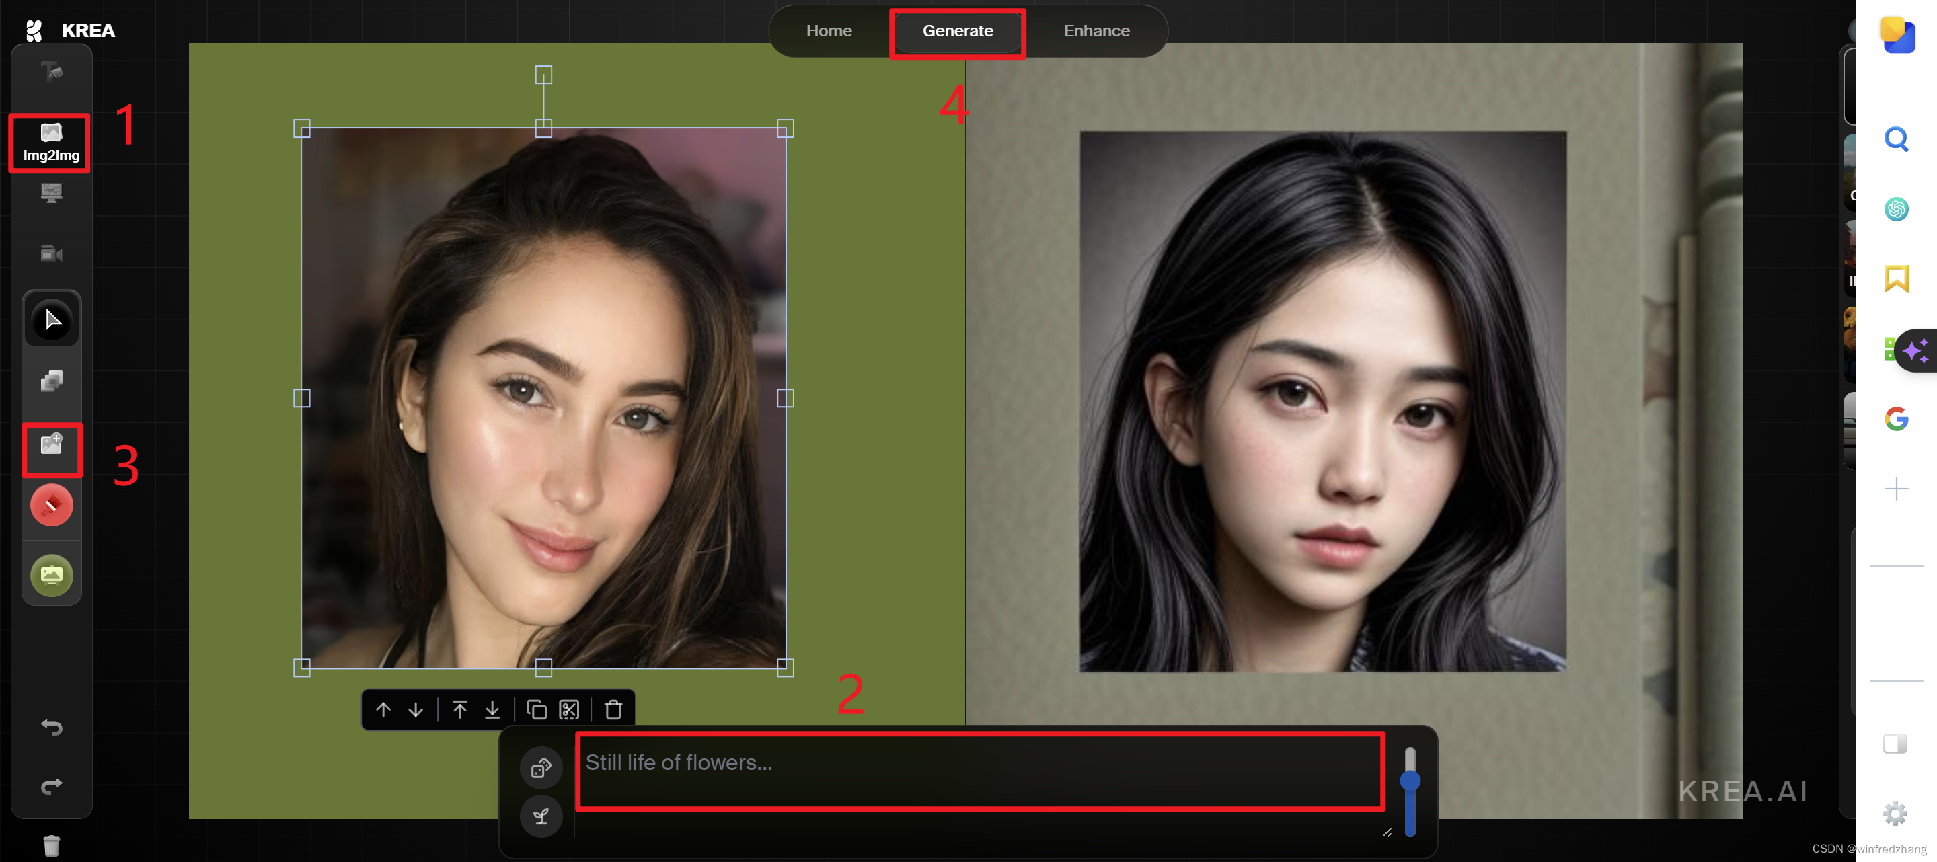Viewport: 1937px width, 862px height.
Task: Delete the selected image via trash icon
Action: point(613,709)
